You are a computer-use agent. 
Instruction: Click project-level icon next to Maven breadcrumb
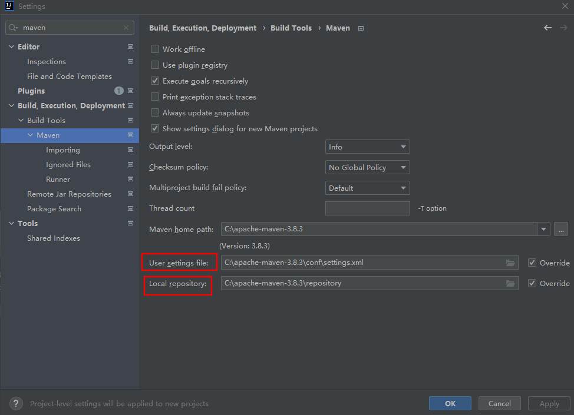pos(361,28)
